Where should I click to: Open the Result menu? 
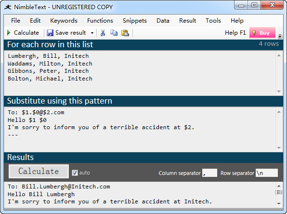(188, 21)
